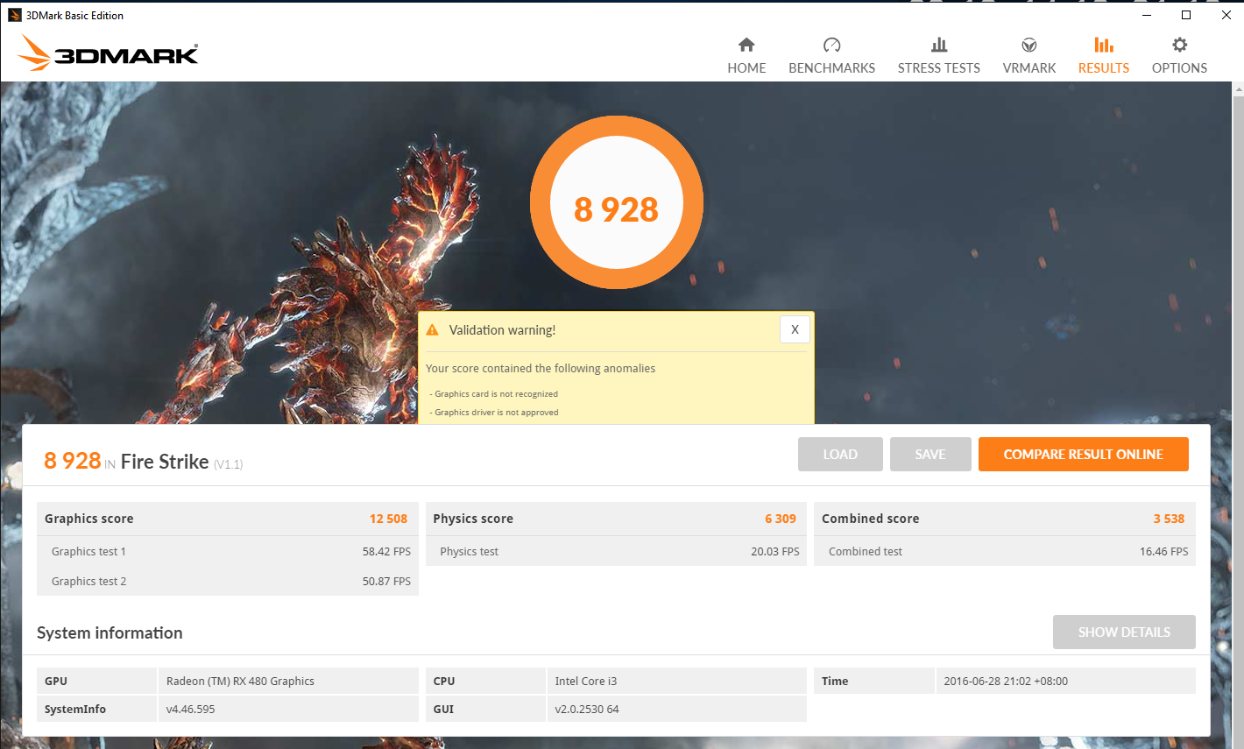Click the VRMark shield icon
The image size is (1244, 749).
coord(1029,45)
